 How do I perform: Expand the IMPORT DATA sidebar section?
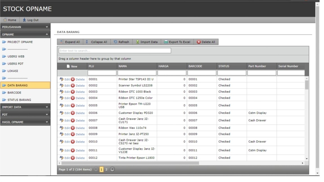pos(25,107)
